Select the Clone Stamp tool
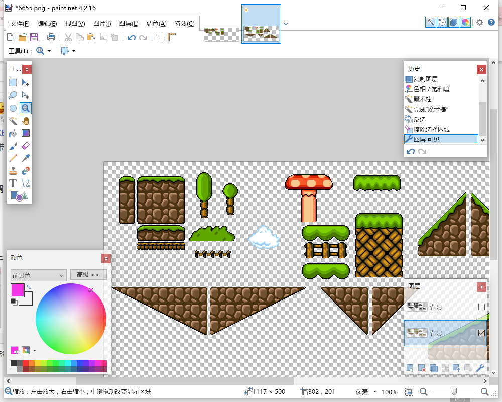Screen dimensions: 502x402 click(13, 171)
